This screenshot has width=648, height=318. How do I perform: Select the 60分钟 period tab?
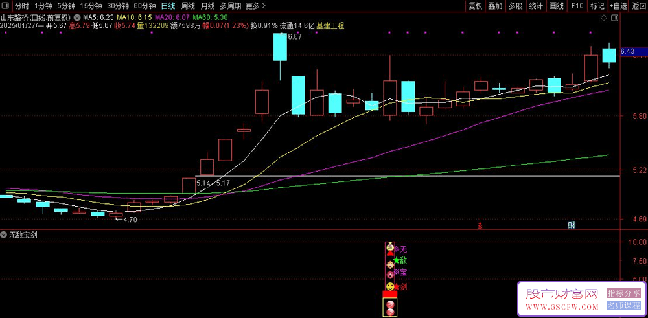pyautogui.click(x=145, y=6)
